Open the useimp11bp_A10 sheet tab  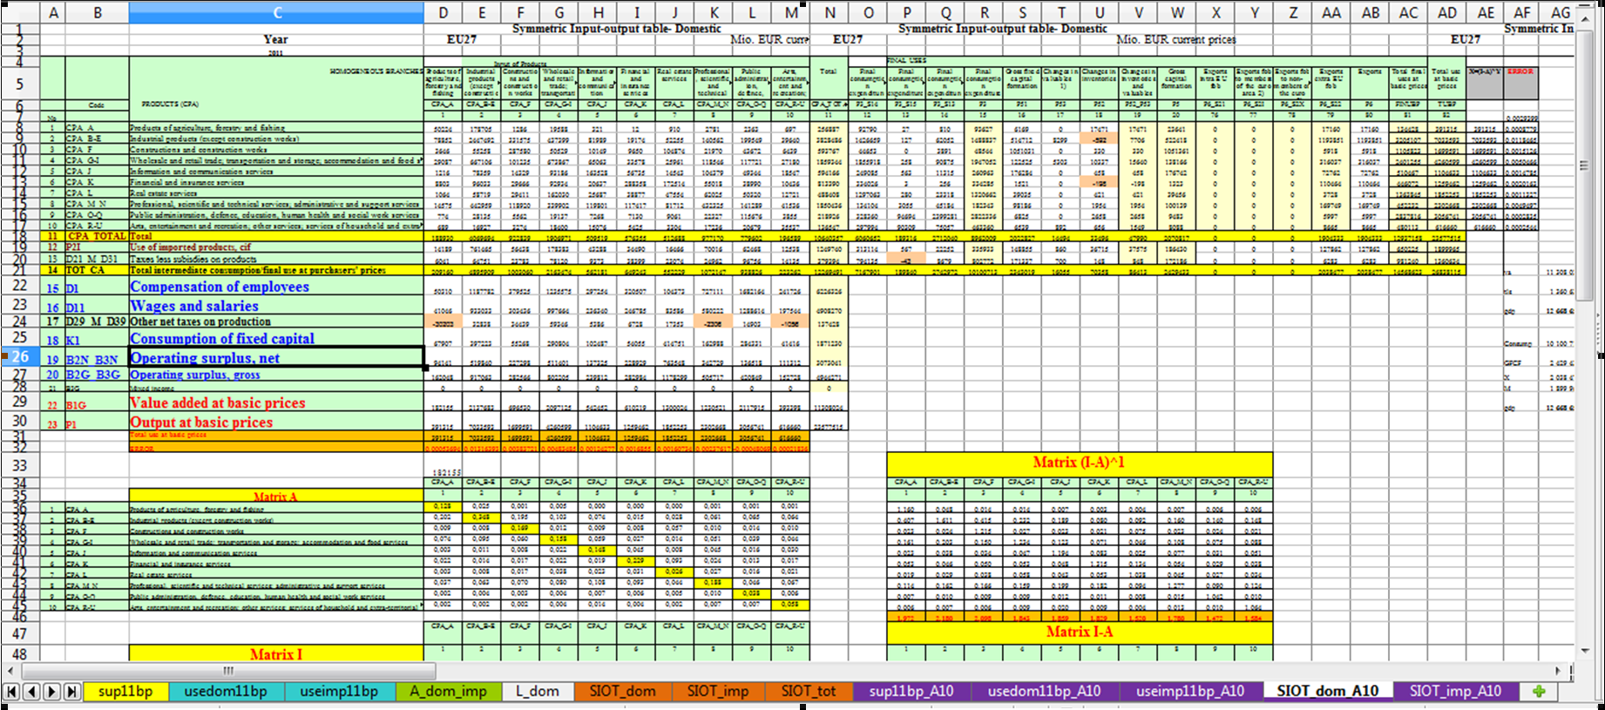click(x=1189, y=692)
